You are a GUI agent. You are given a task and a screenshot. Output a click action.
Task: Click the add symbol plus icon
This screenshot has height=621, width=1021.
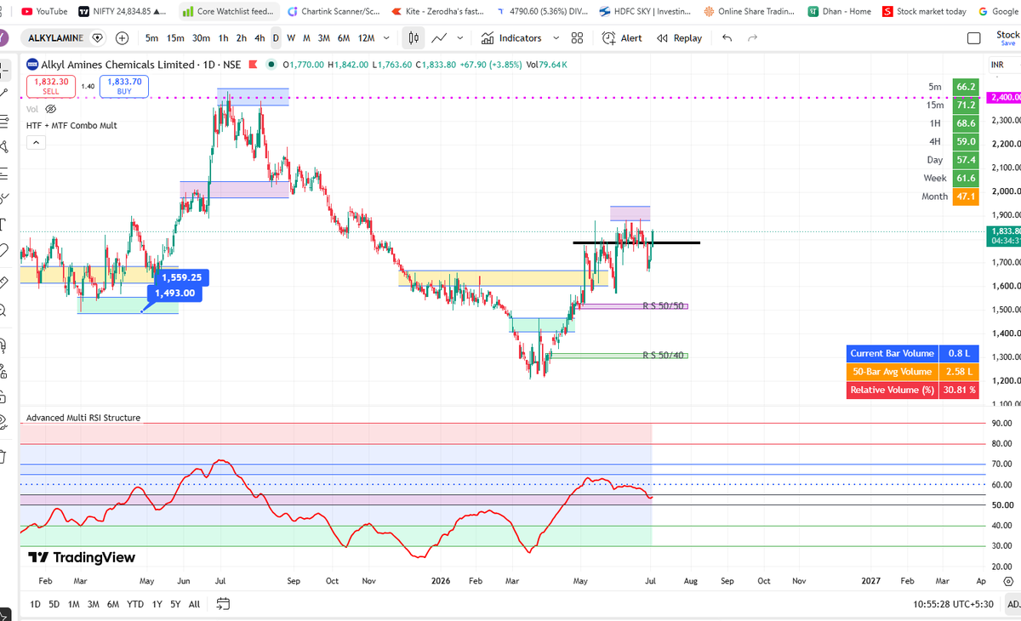pos(123,38)
